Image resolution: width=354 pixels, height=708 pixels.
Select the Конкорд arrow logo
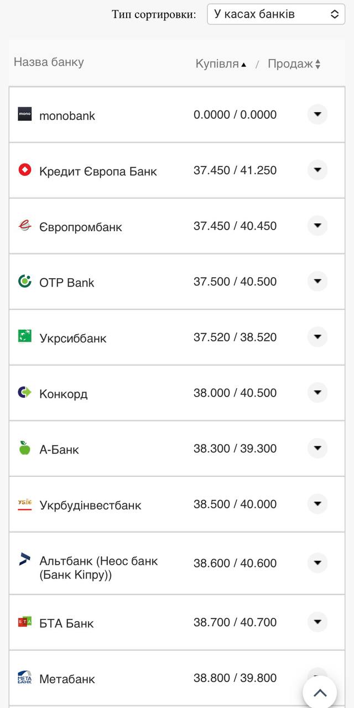tap(24, 393)
